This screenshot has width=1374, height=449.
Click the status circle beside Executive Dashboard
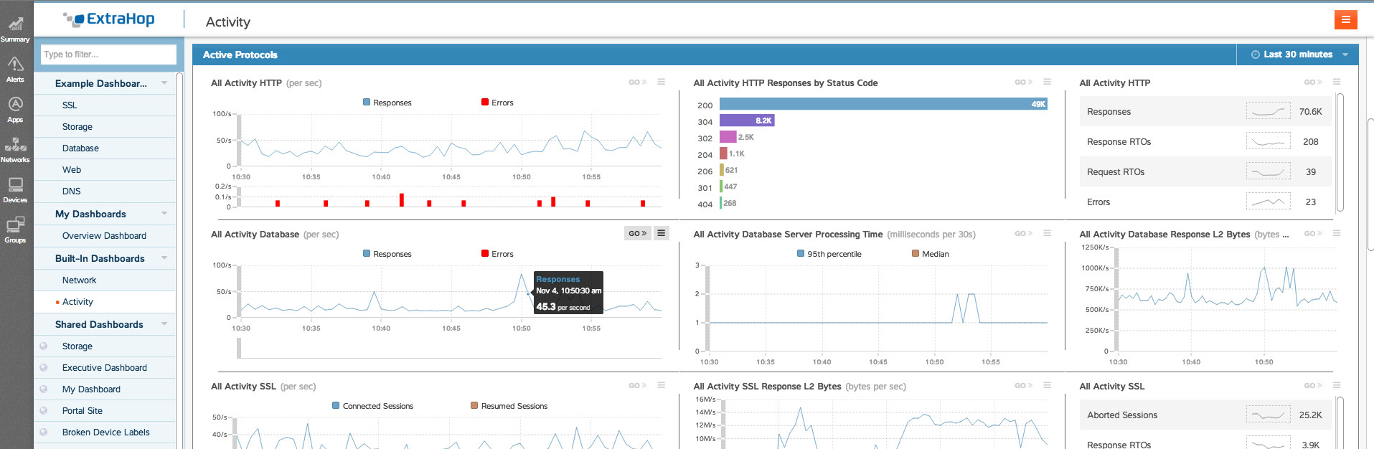44,367
